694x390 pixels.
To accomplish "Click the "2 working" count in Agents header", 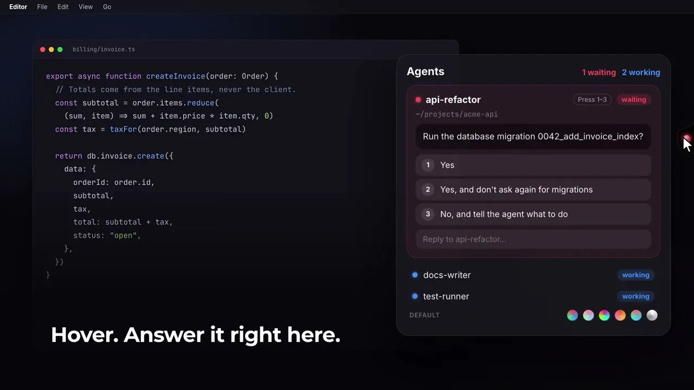I will click(x=641, y=73).
